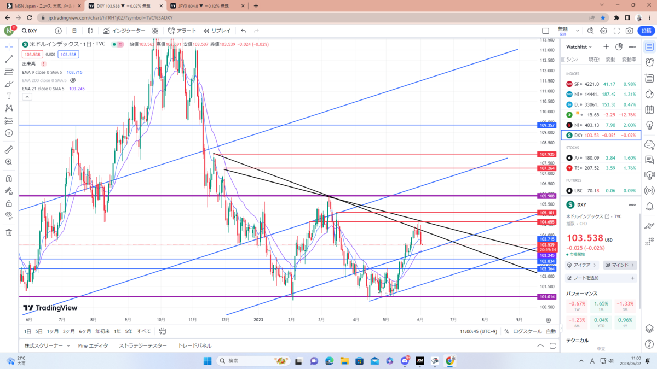Delete drawings with the trash icon

(9, 232)
